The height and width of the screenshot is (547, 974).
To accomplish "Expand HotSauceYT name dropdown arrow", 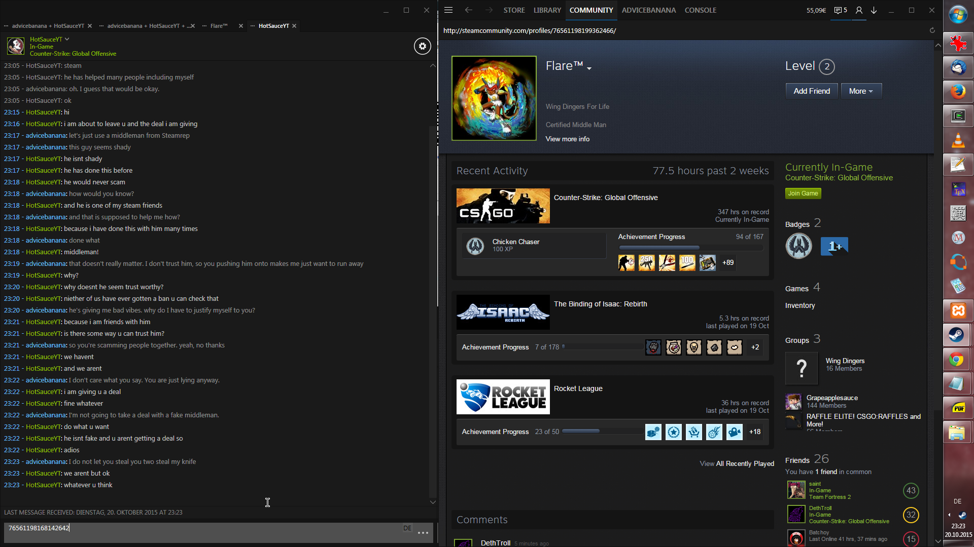I will coord(67,39).
